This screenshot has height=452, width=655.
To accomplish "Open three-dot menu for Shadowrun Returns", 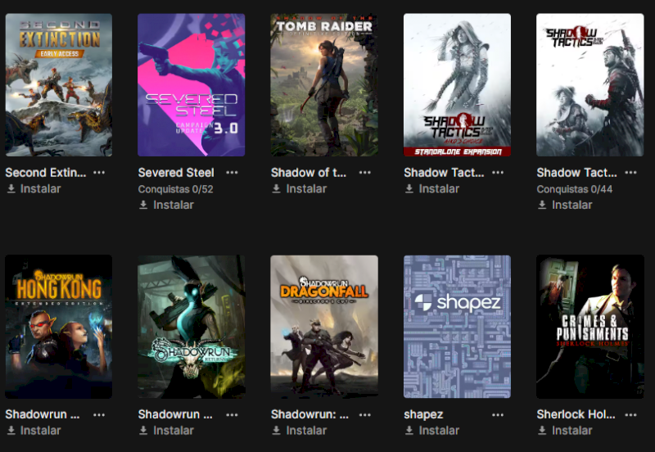I will 232,415.
